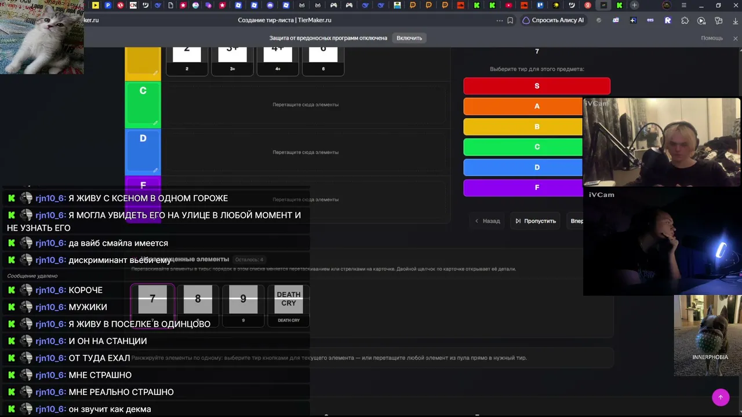Switch to the Yandex tab with red Я
Image resolution: width=742 pixels, height=417 pixels.
(x=588, y=5)
